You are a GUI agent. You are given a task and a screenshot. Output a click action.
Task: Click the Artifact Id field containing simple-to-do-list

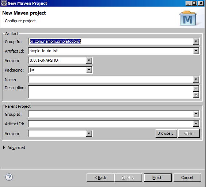pyautogui.click(x=111, y=51)
